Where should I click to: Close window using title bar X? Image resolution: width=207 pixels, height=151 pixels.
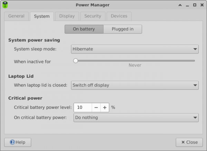pos(202,5)
